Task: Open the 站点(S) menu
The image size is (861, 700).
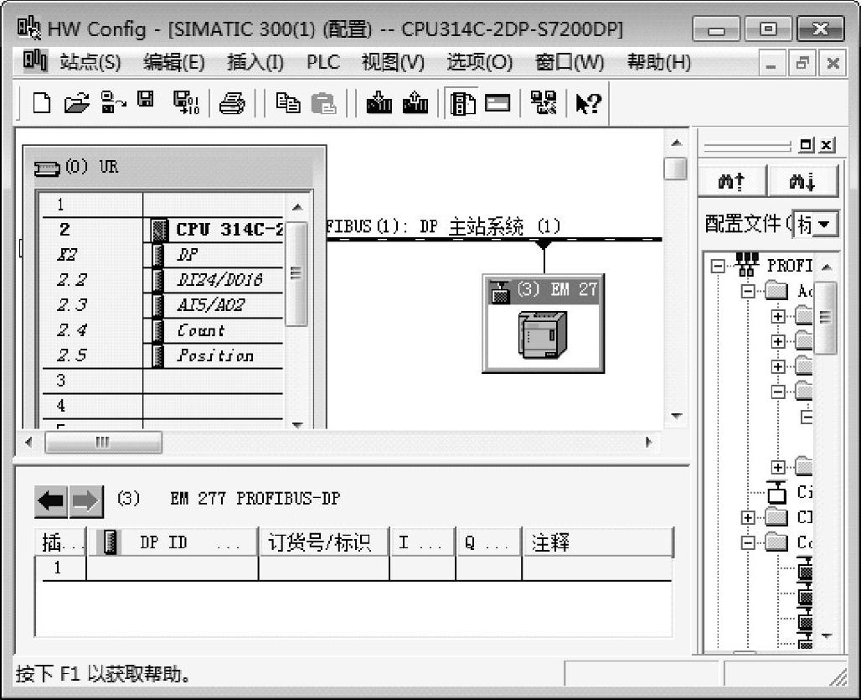Action: (x=90, y=62)
